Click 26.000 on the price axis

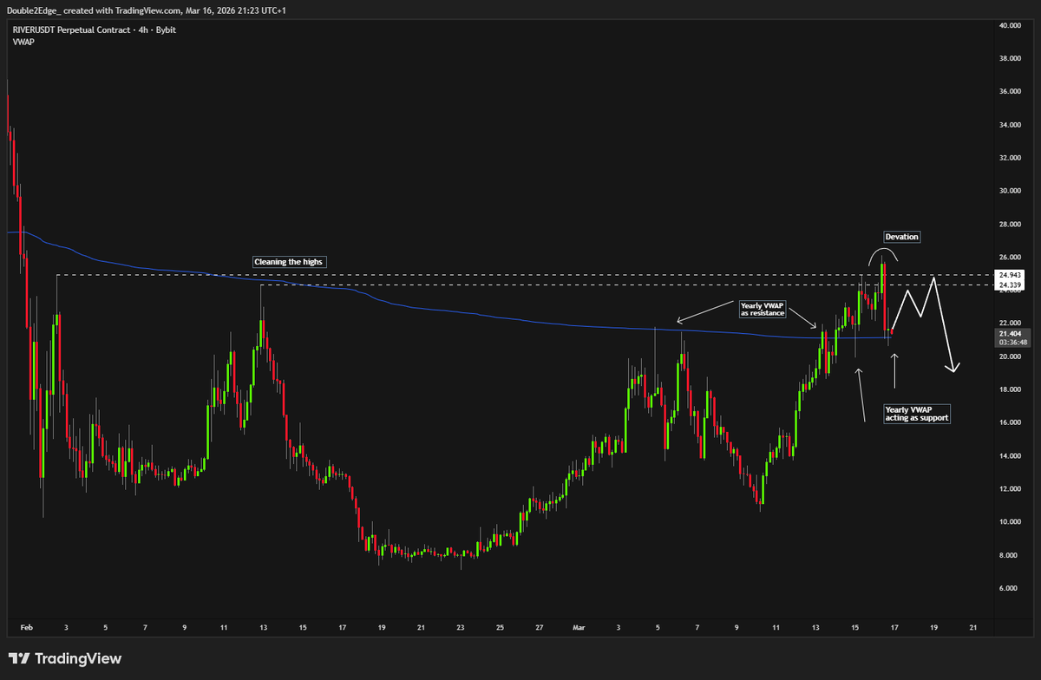coord(1009,258)
